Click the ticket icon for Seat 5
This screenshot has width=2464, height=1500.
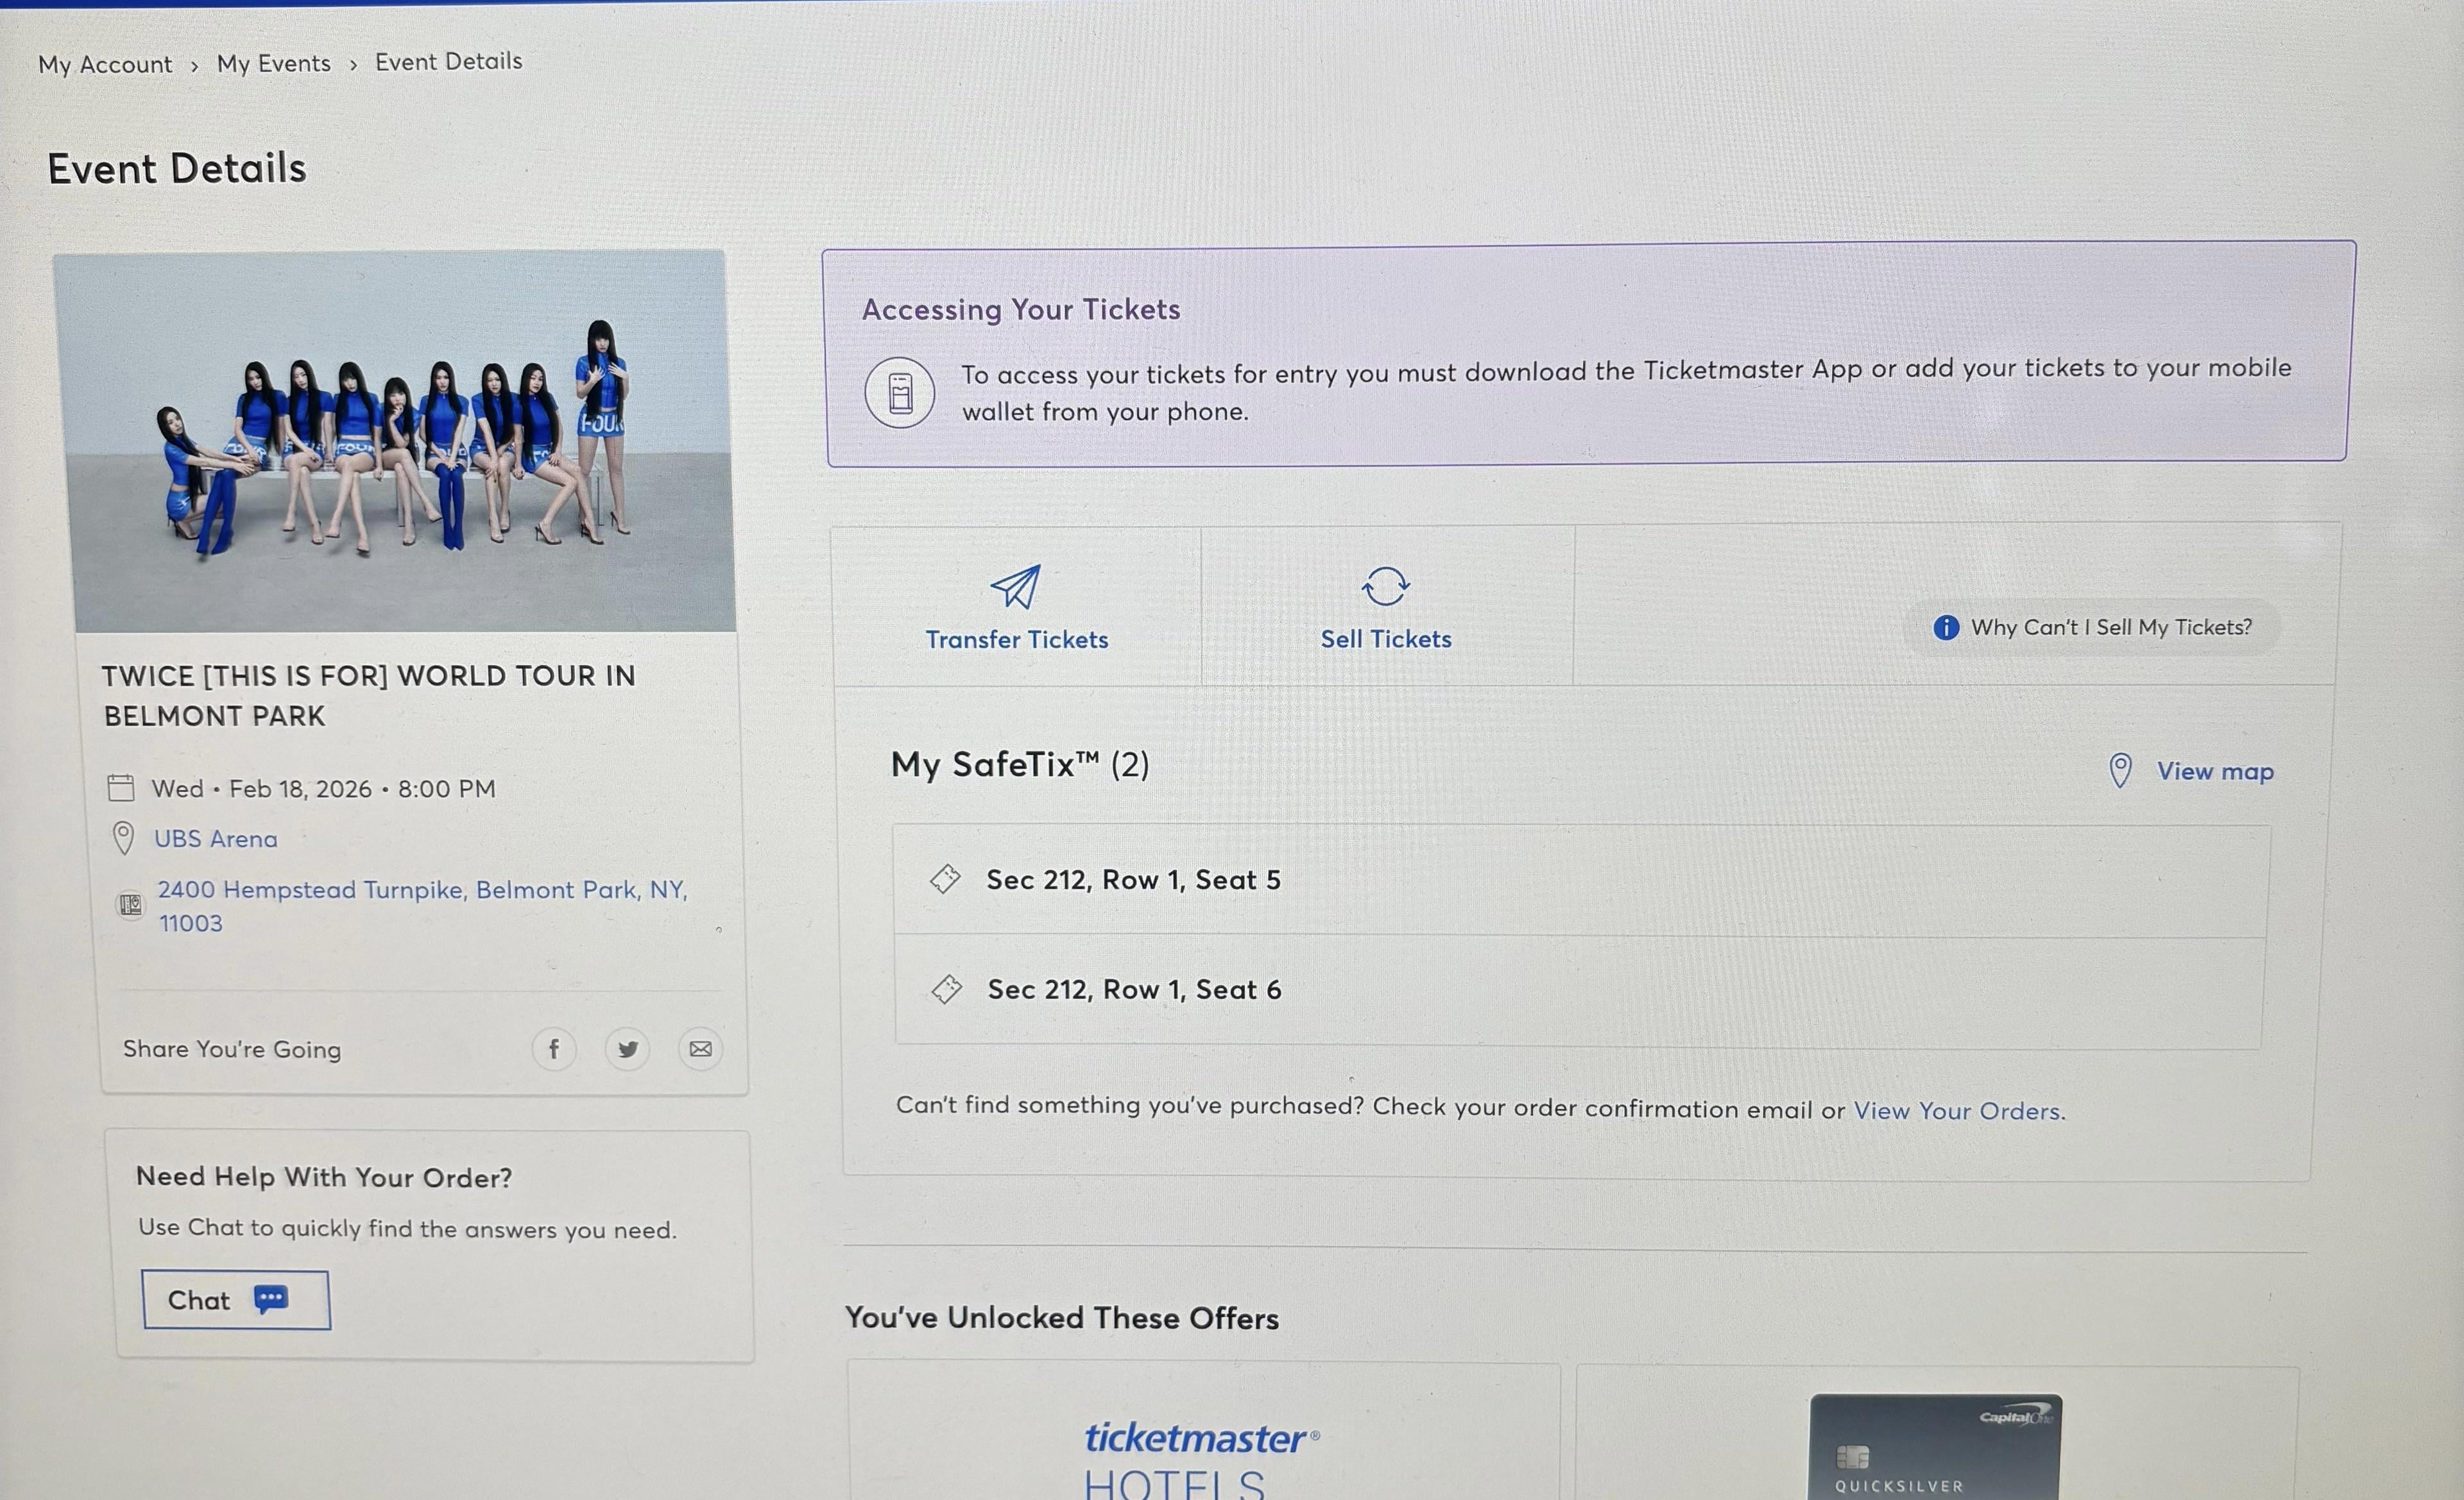point(945,879)
